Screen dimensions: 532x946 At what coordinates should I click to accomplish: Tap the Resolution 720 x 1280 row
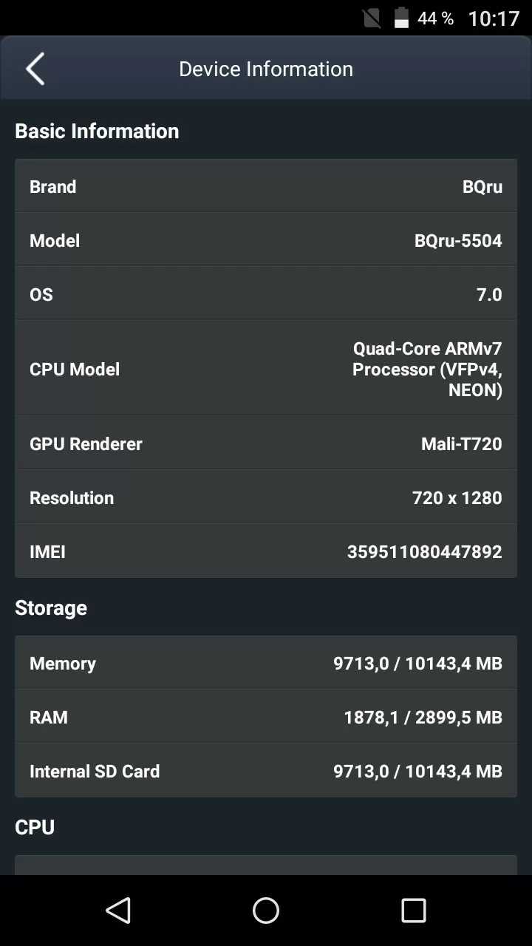coord(266,497)
